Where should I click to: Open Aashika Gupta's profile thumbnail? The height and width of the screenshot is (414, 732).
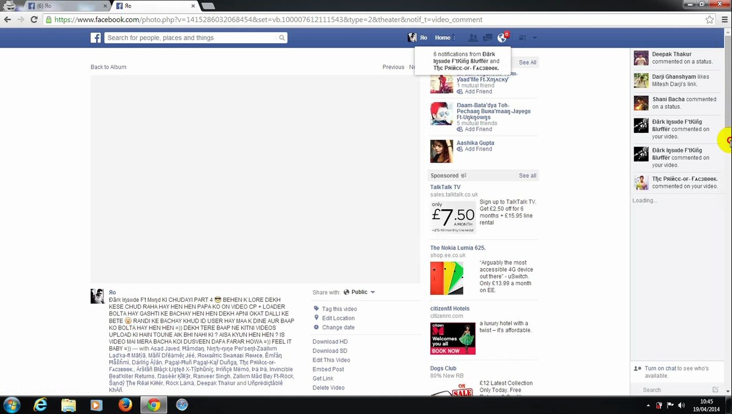(442, 151)
